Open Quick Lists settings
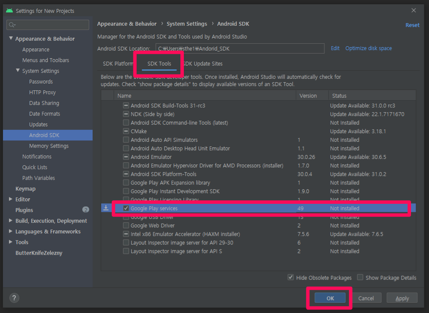The image size is (429, 313). coord(35,167)
